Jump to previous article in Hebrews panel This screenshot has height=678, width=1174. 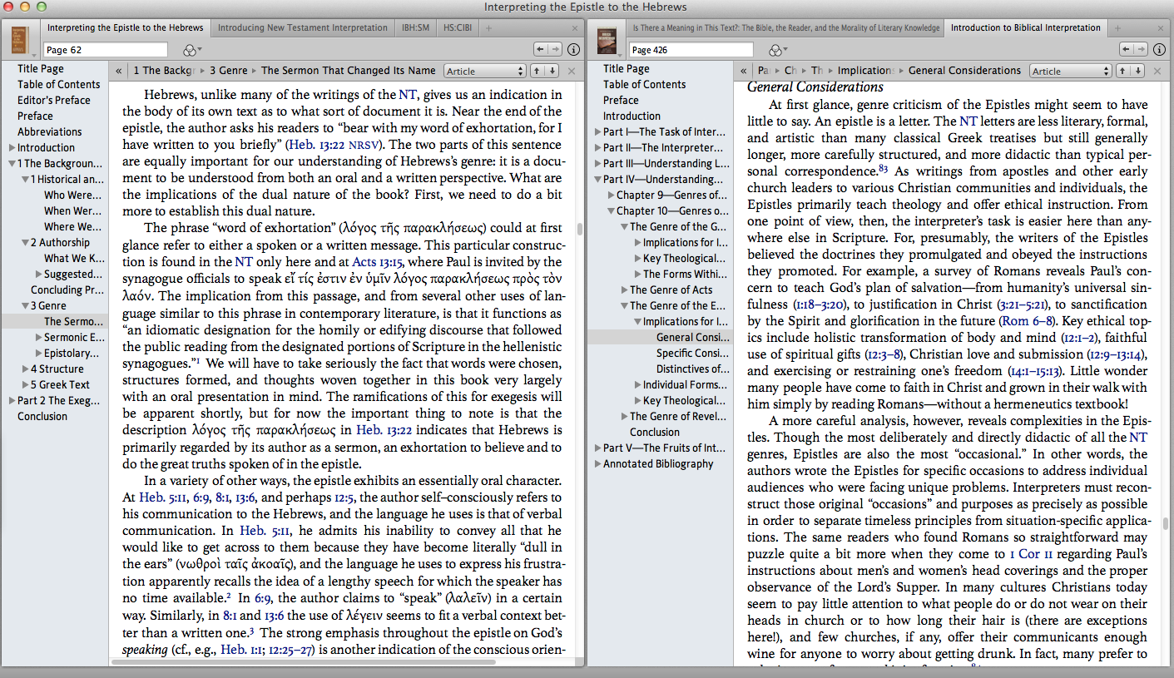coord(537,71)
